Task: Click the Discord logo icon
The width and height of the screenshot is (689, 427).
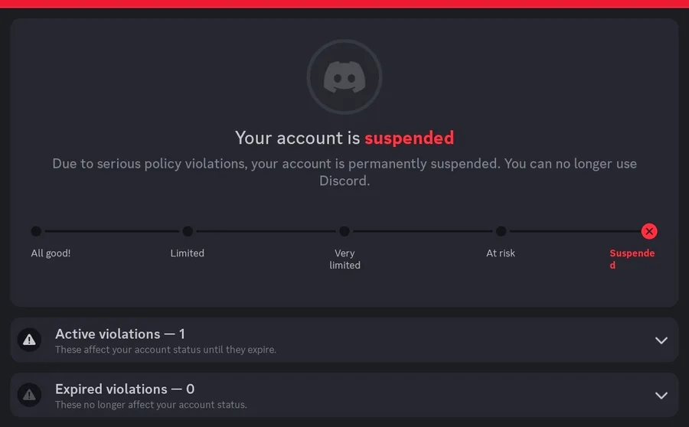Action: [x=344, y=77]
